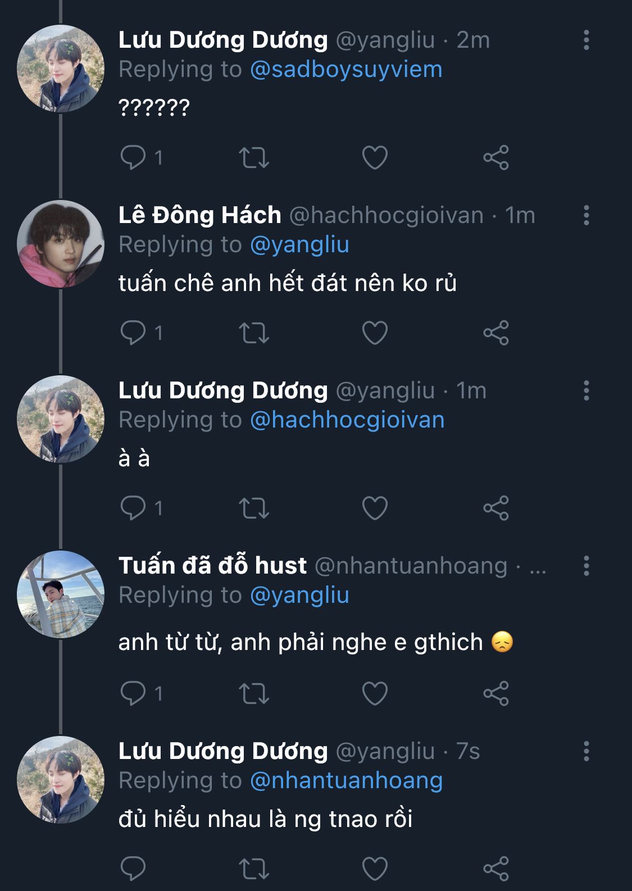Open the @hachhocgioivan mention link

[x=347, y=420]
